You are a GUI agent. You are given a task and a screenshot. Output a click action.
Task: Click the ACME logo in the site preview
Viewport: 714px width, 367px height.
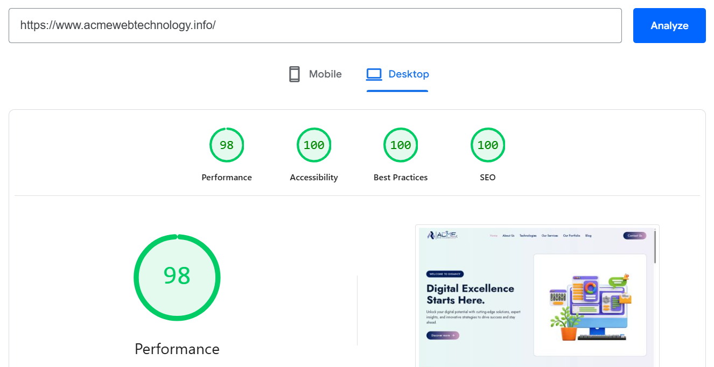pyautogui.click(x=443, y=235)
